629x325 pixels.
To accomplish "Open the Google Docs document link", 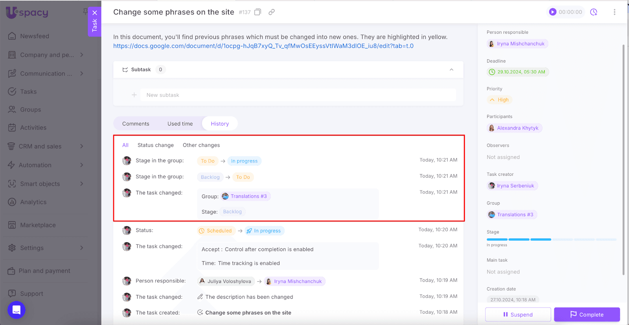I will pos(263,46).
